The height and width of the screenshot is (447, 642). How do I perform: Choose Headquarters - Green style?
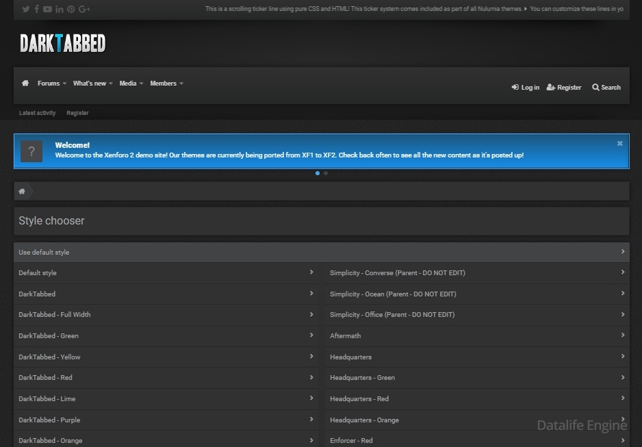point(478,378)
